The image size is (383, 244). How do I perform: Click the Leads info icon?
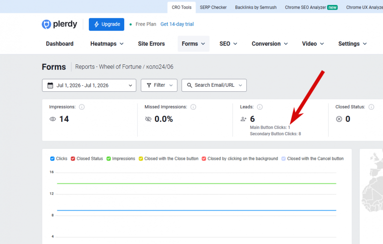point(260,107)
